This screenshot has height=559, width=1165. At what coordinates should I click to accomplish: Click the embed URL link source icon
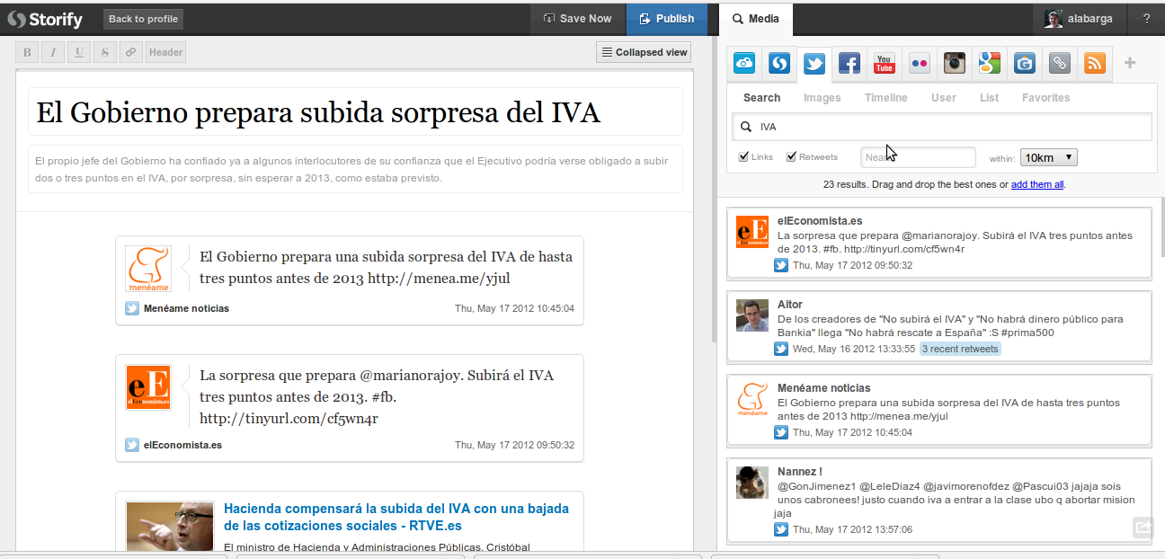(x=1060, y=64)
